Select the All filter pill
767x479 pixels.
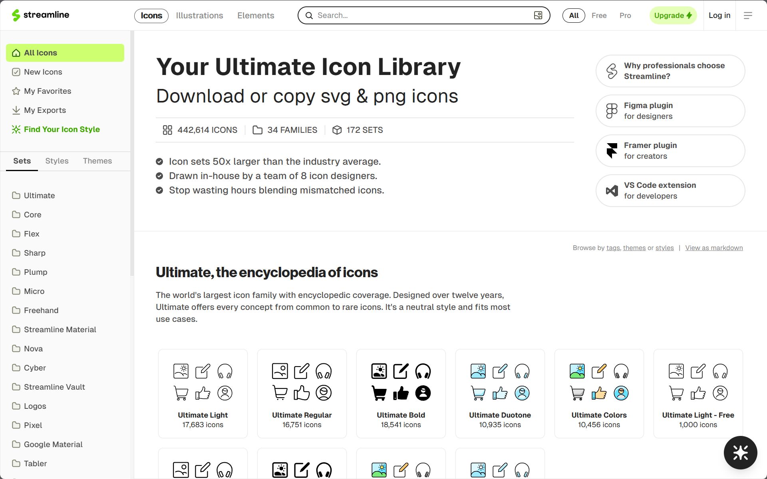coord(574,16)
